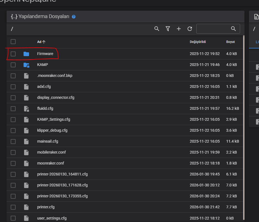Select the adxl.cfg checkbox
This screenshot has height=222, width=259.
pos(13,87)
